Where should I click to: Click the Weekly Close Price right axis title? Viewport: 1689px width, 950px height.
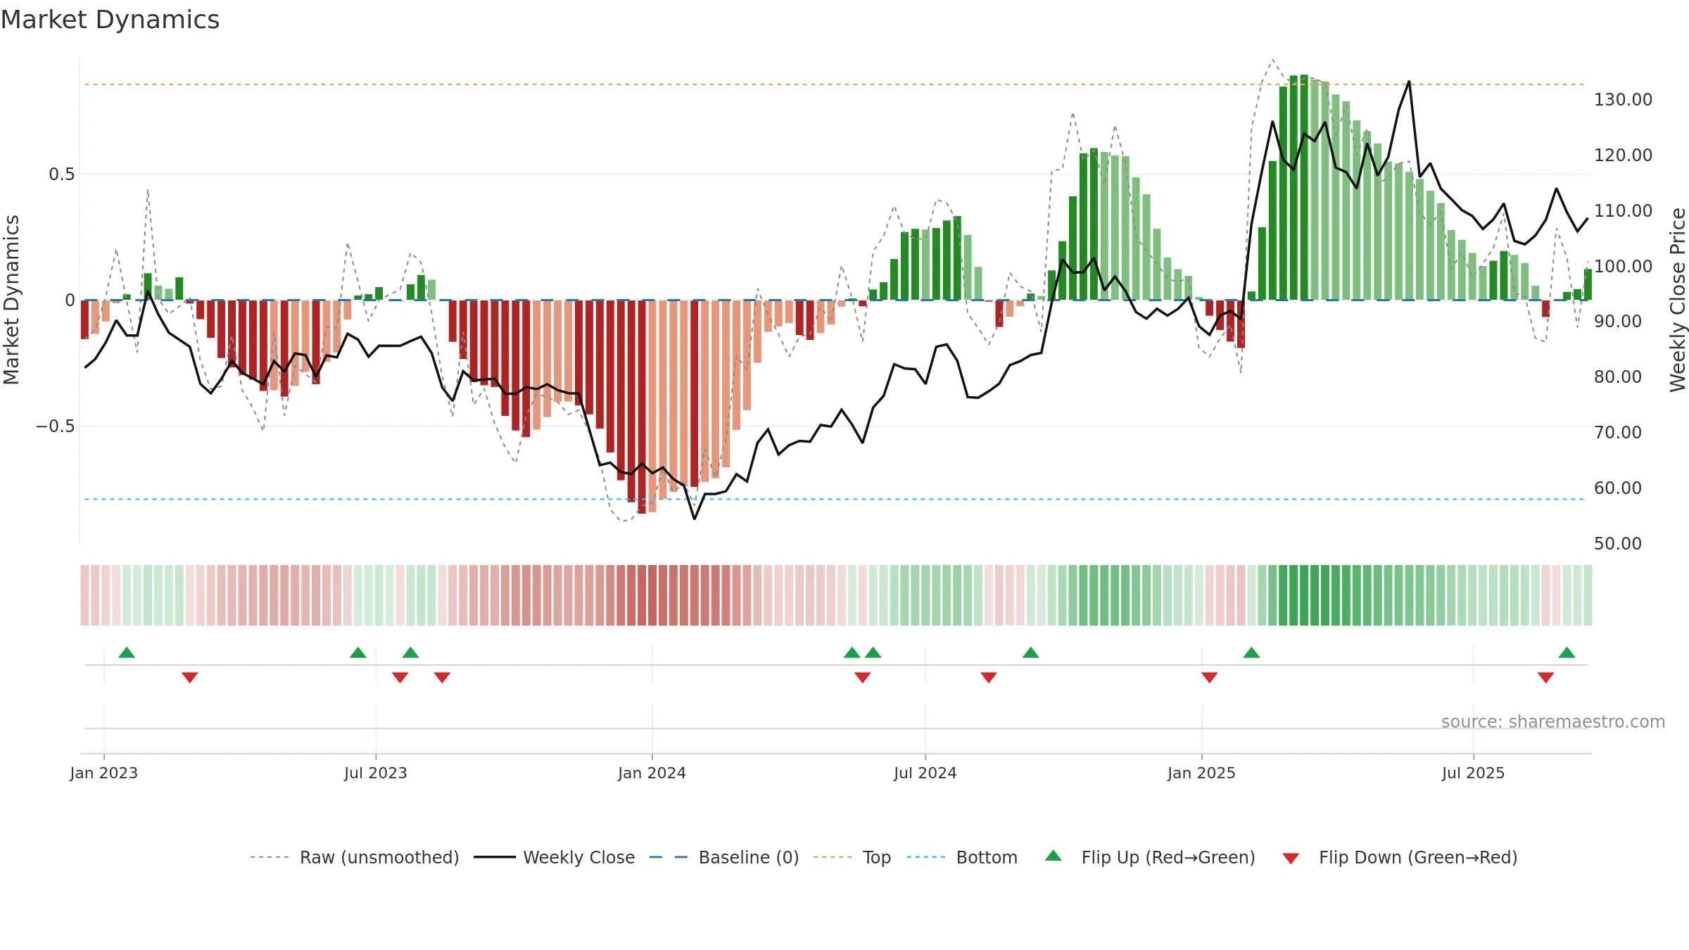click(x=1678, y=300)
